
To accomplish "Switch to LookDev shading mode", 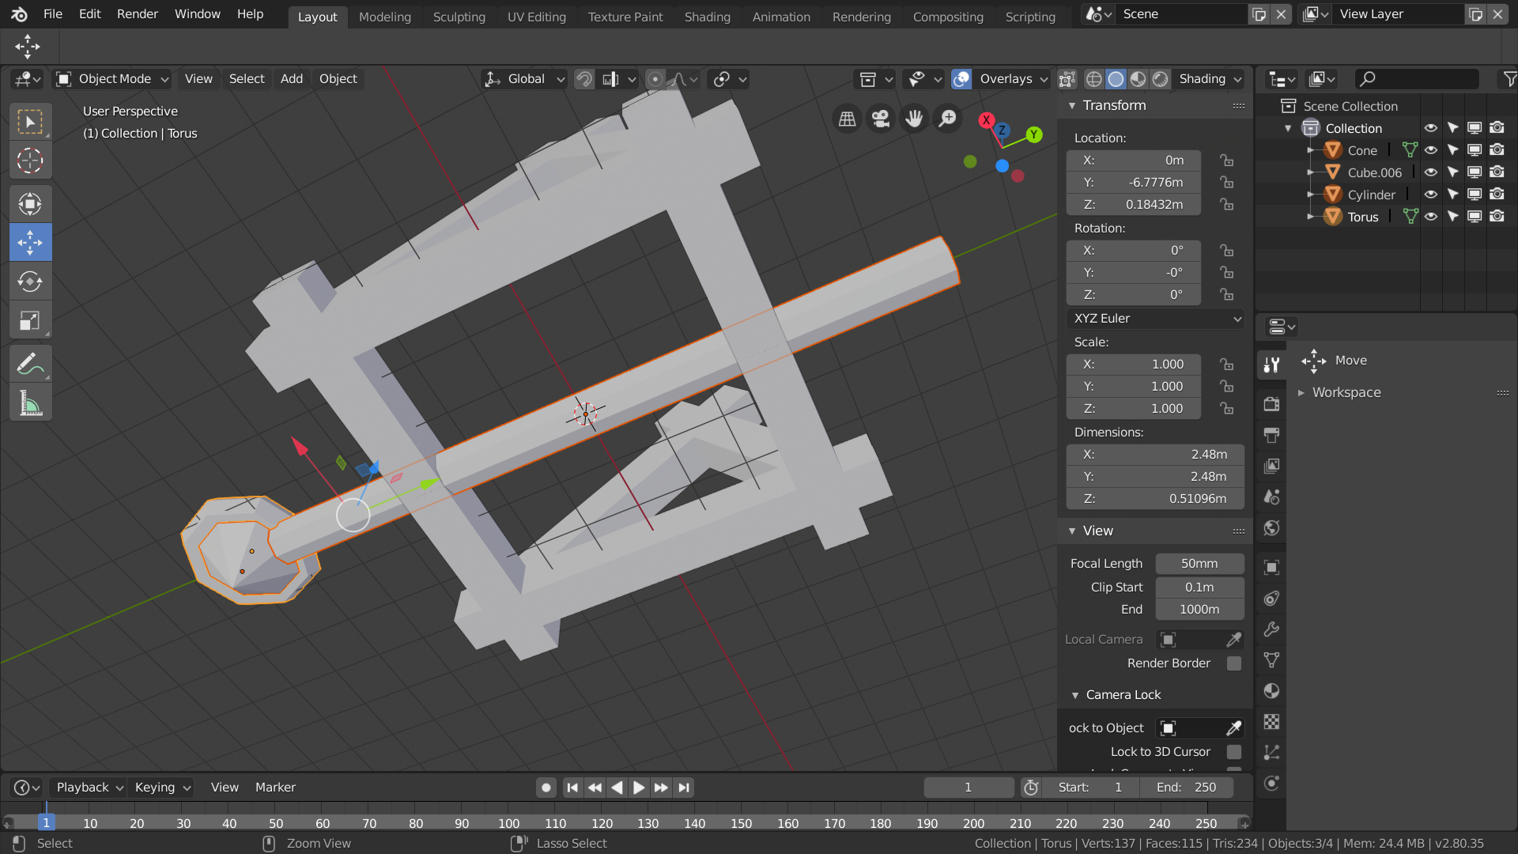I will pos(1138,79).
